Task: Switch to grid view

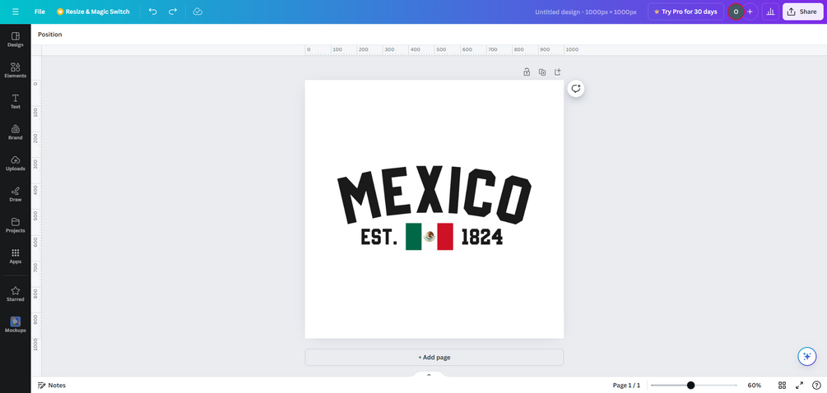Action: [783, 385]
